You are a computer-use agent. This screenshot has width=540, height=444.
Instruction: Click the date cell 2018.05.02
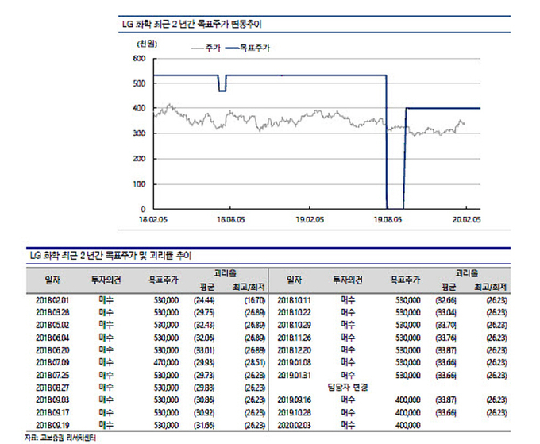tap(52, 325)
